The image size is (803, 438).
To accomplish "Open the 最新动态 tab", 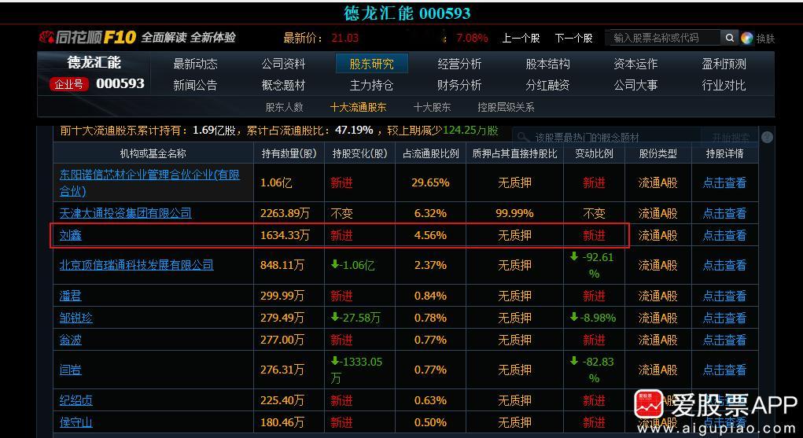I will (195, 64).
